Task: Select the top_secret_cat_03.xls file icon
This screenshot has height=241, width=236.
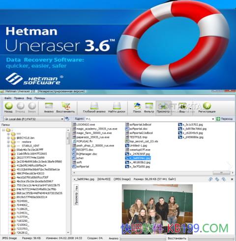Action: click(x=127, y=141)
